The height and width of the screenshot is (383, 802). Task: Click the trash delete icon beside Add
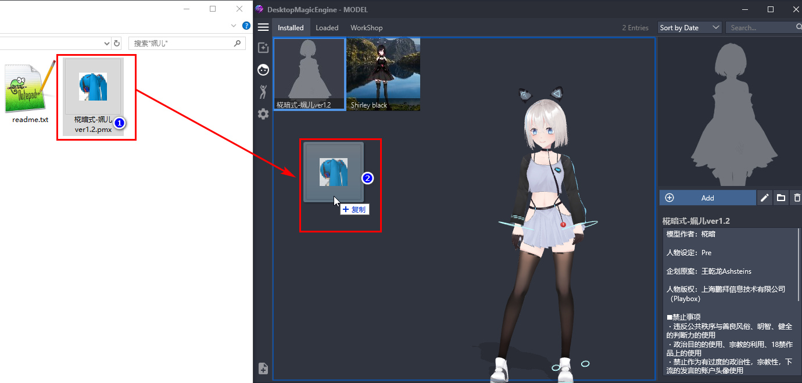click(797, 198)
